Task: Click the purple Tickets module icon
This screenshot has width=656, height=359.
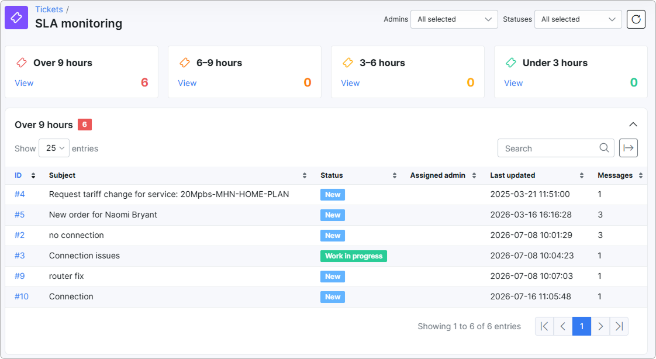Action: [16, 18]
